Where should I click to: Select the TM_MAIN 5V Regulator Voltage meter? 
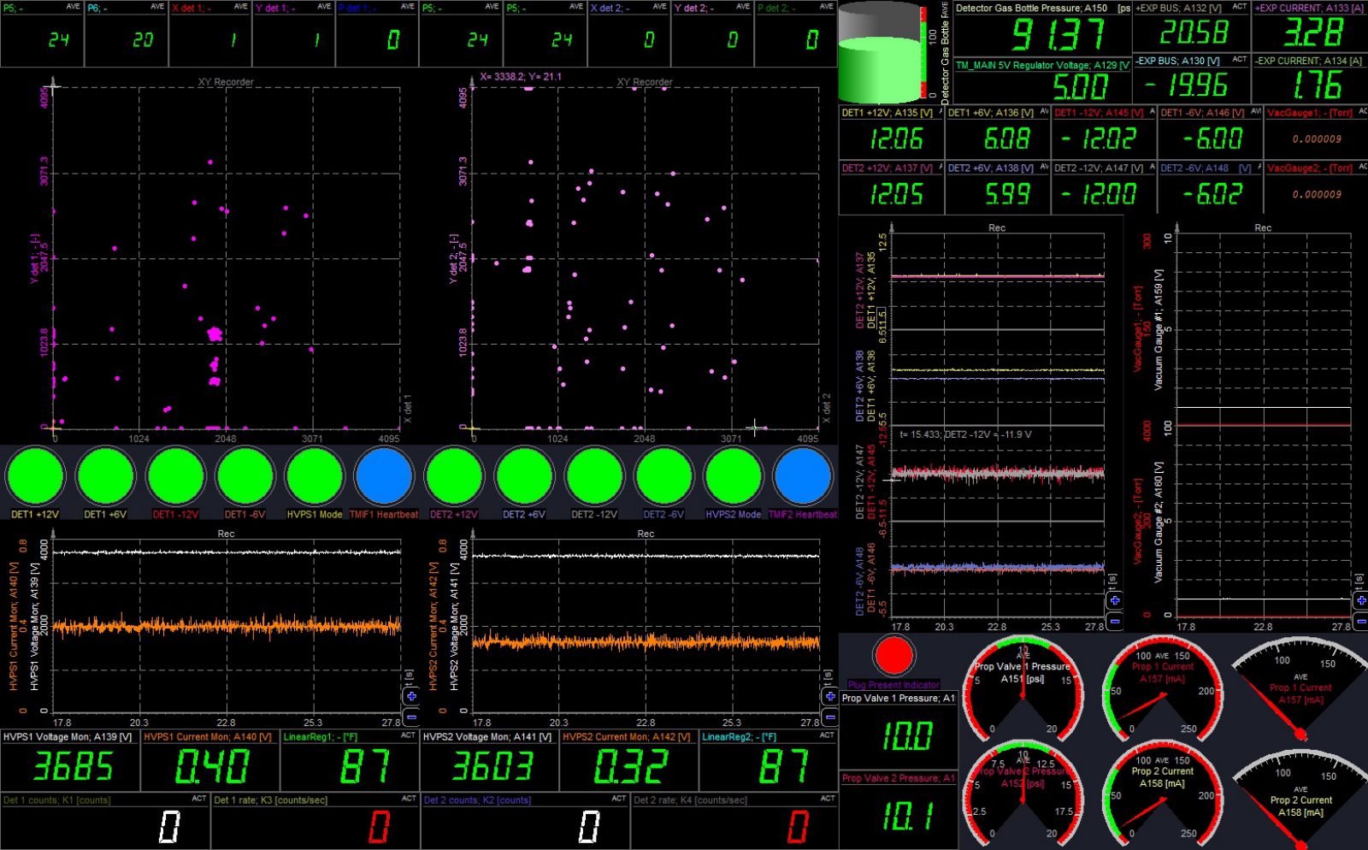tap(1042, 80)
